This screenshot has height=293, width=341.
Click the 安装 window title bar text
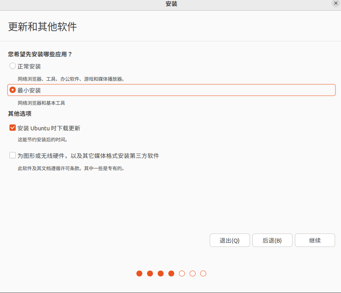[171, 4]
